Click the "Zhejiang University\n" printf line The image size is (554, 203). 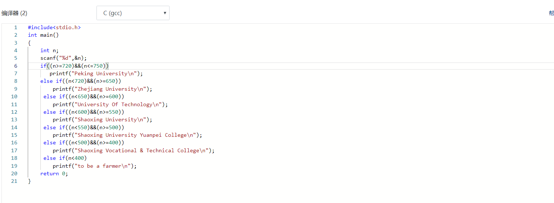point(102,89)
